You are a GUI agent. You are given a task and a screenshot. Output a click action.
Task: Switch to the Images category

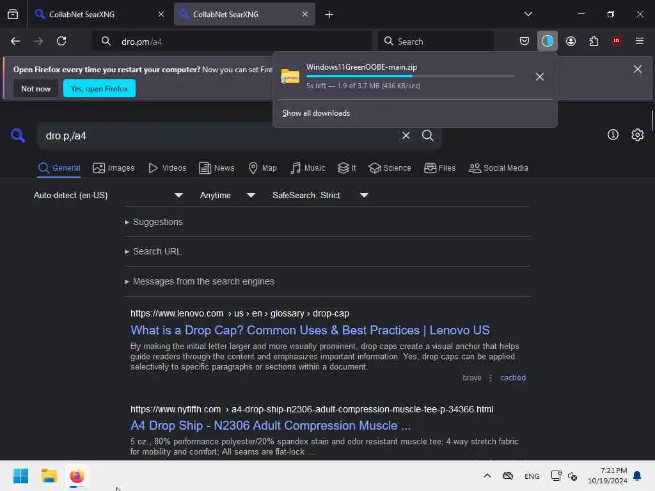(114, 168)
